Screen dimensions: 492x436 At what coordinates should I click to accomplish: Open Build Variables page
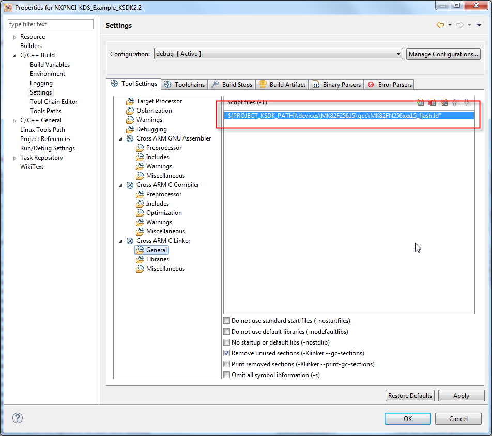point(50,65)
